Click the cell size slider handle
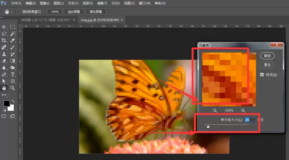 coord(208,127)
